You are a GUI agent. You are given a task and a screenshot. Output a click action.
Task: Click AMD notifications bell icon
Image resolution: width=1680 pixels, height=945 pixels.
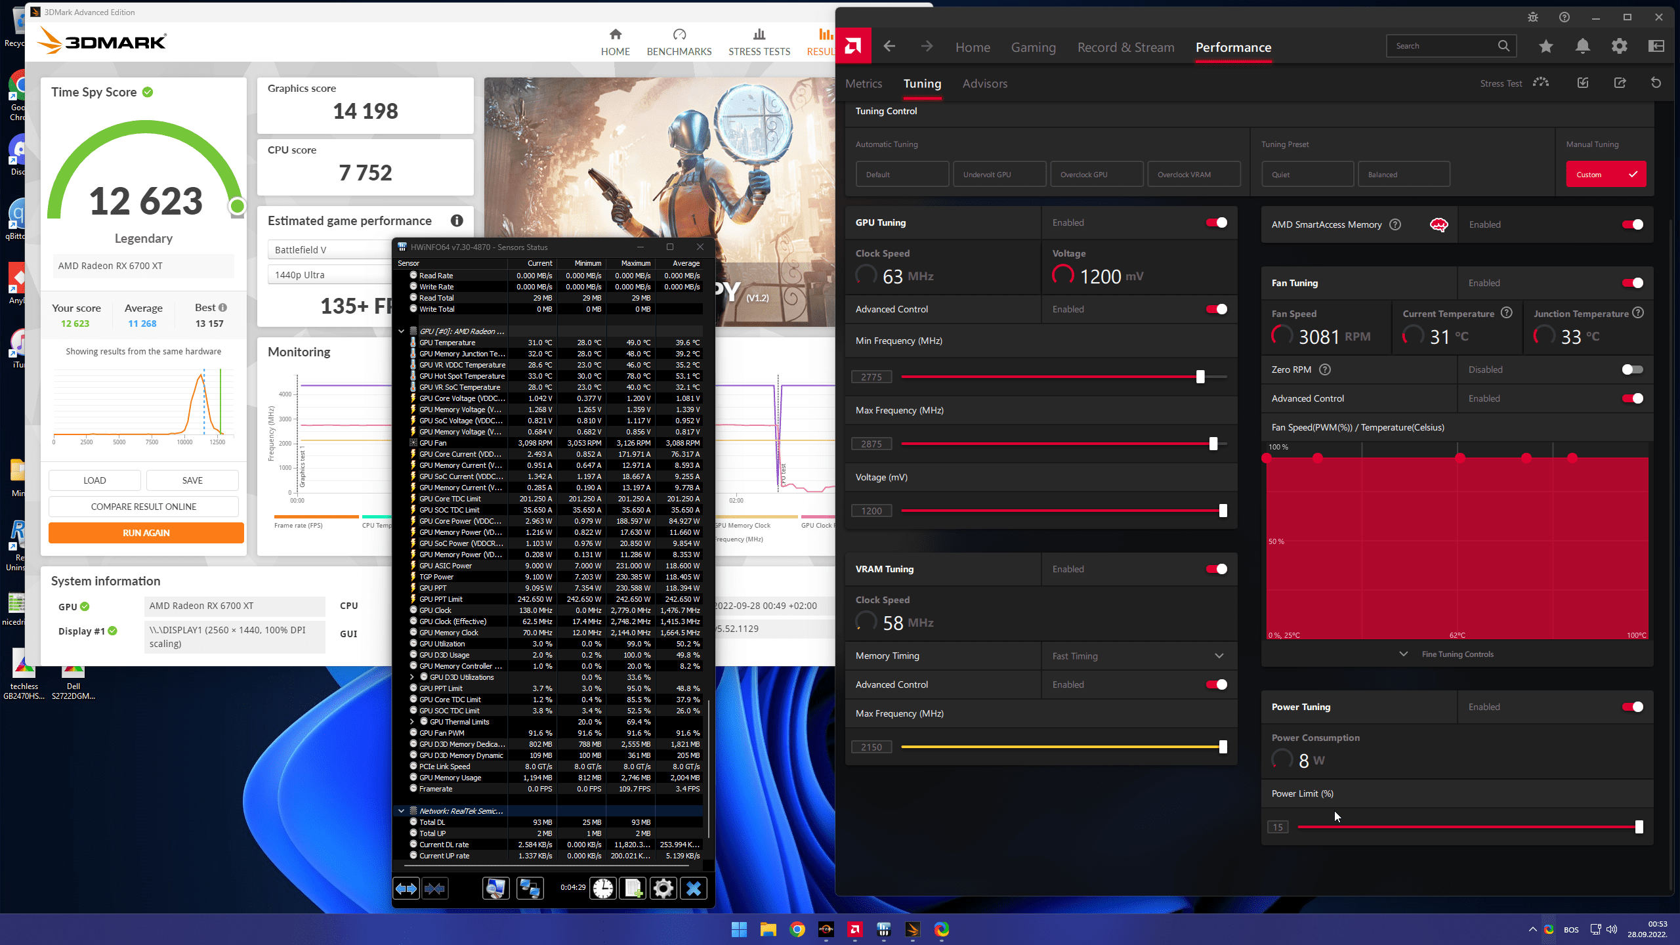(x=1582, y=46)
